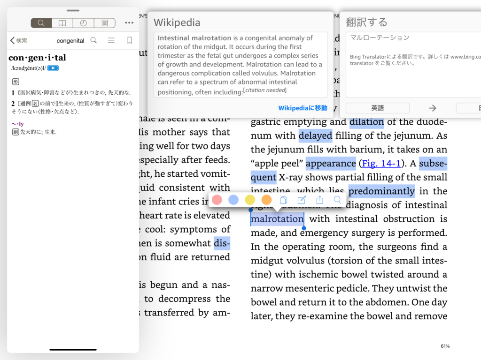Bookmark the congenital entry

click(x=130, y=40)
